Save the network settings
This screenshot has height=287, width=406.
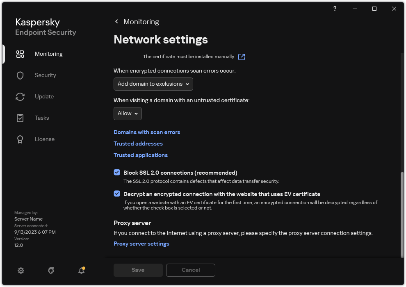pyautogui.click(x=138, y=270)
